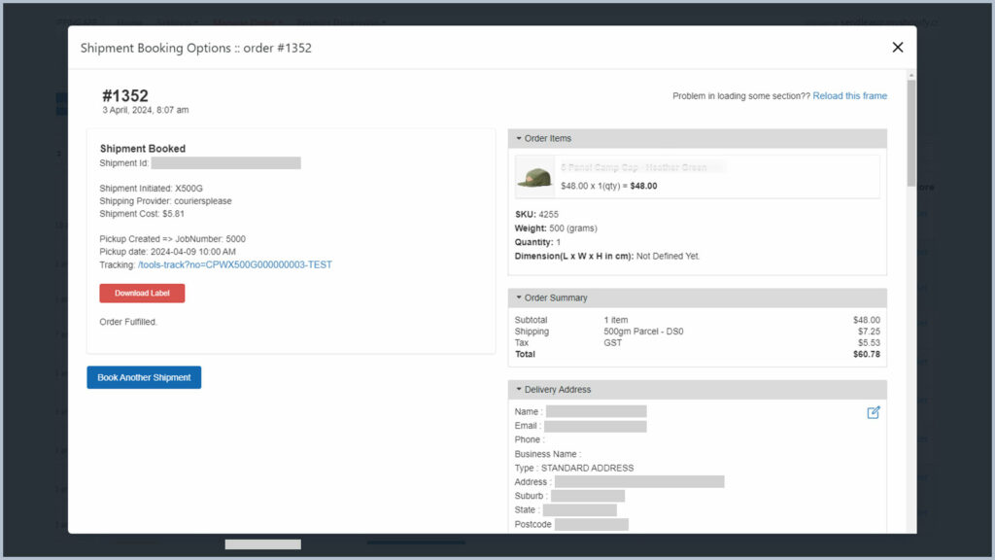
Task: Close the Shipment Booking Options dialog
Action: 897,48
